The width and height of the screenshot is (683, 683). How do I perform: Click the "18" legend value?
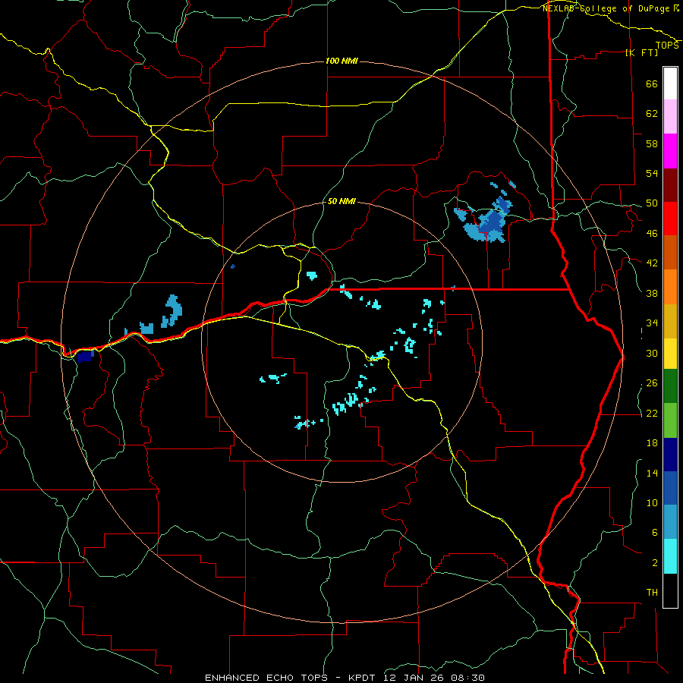pos(652,443)
